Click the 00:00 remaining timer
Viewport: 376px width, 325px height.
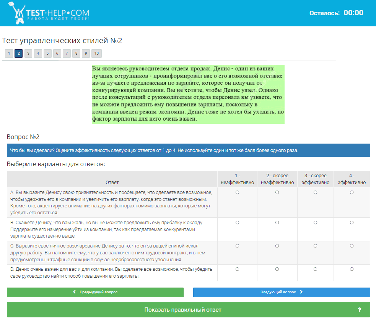coord(353,13)
